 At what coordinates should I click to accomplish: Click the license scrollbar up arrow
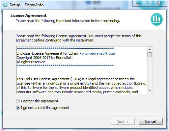(x=150, y=49)
